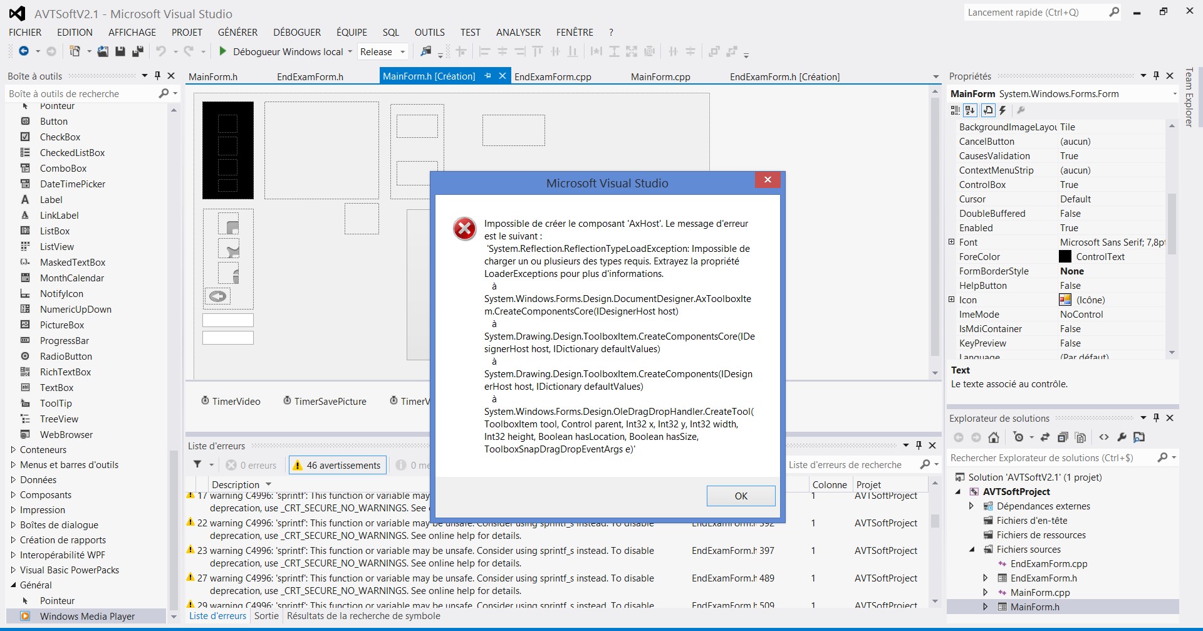1203x631 pixels.
Task: Open Team Explorer side tab
Action: point(1189,97)
